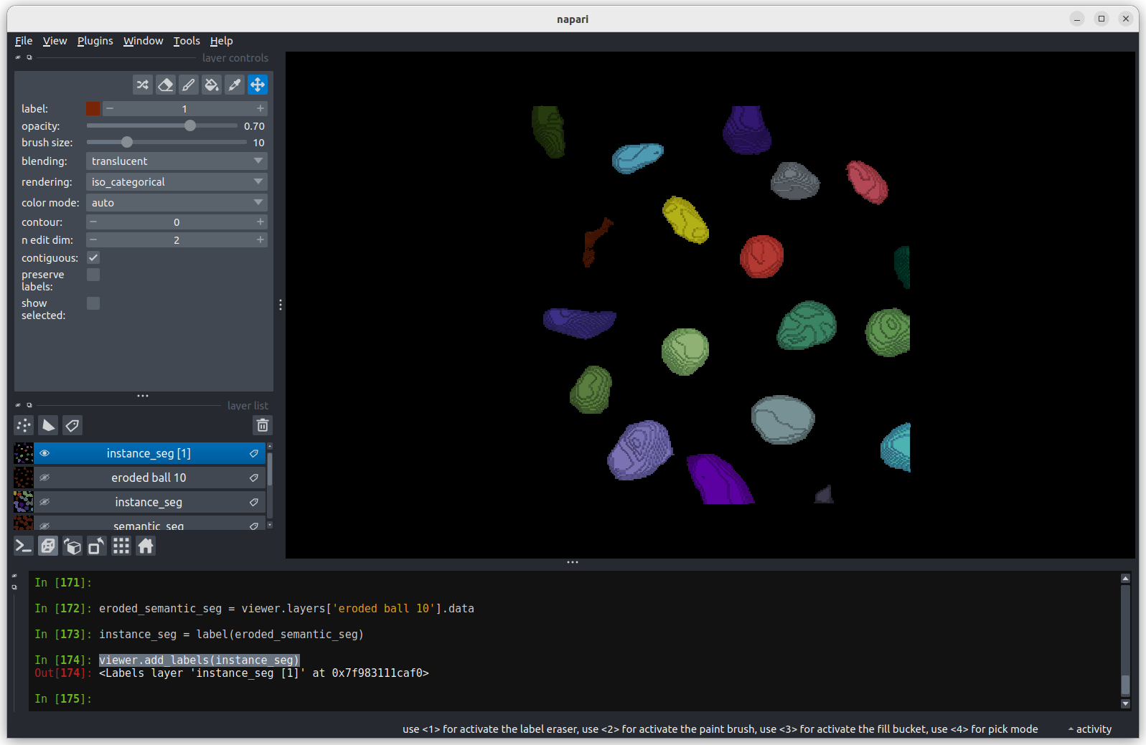
Task: Decrease the label value
Action: point(110,108)
